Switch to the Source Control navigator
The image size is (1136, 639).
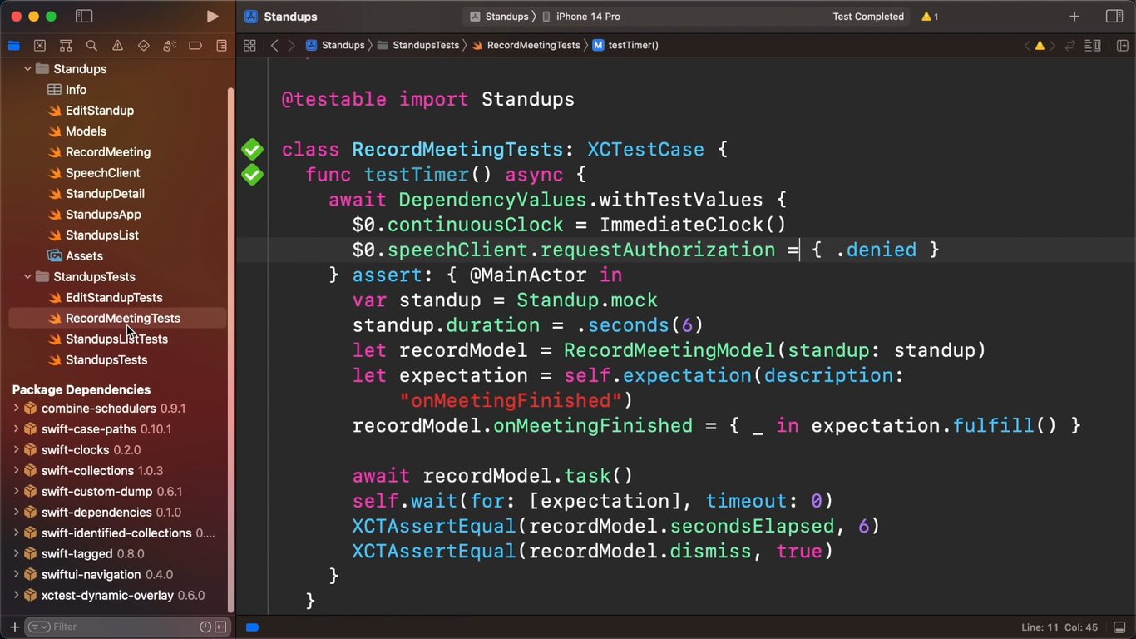click(x=40, y=46)
